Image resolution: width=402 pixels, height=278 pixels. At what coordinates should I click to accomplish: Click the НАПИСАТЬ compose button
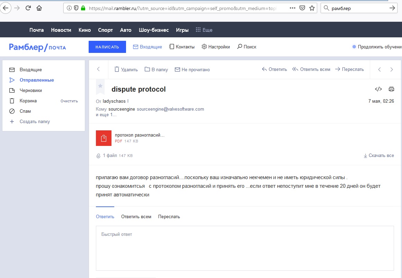[x=107, y=47]
